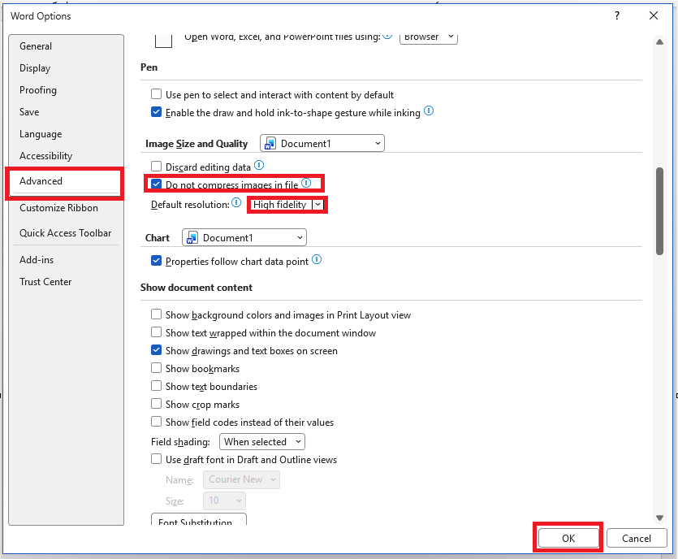This screenshot has height=559, width=678.
Task: Uncheck Enable the draw and hold ink-to-shape gesture
Action: [x=156, y=112]
